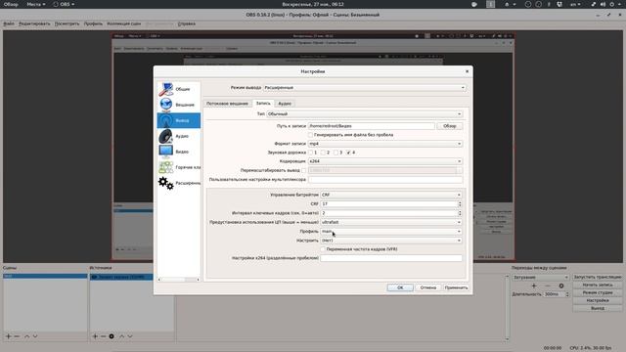Select the Вывод settings category
The image size is (626, 352).
[179, 120]
